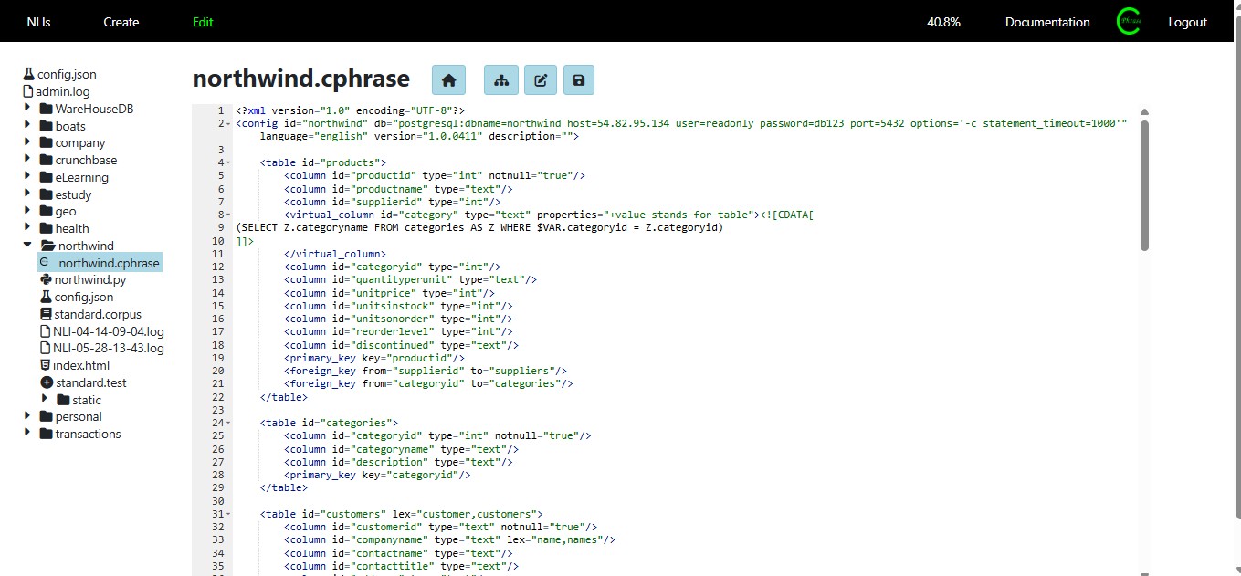1241x576 pixels.
Task: Expand the static subfolder
Action: [45, 400]
